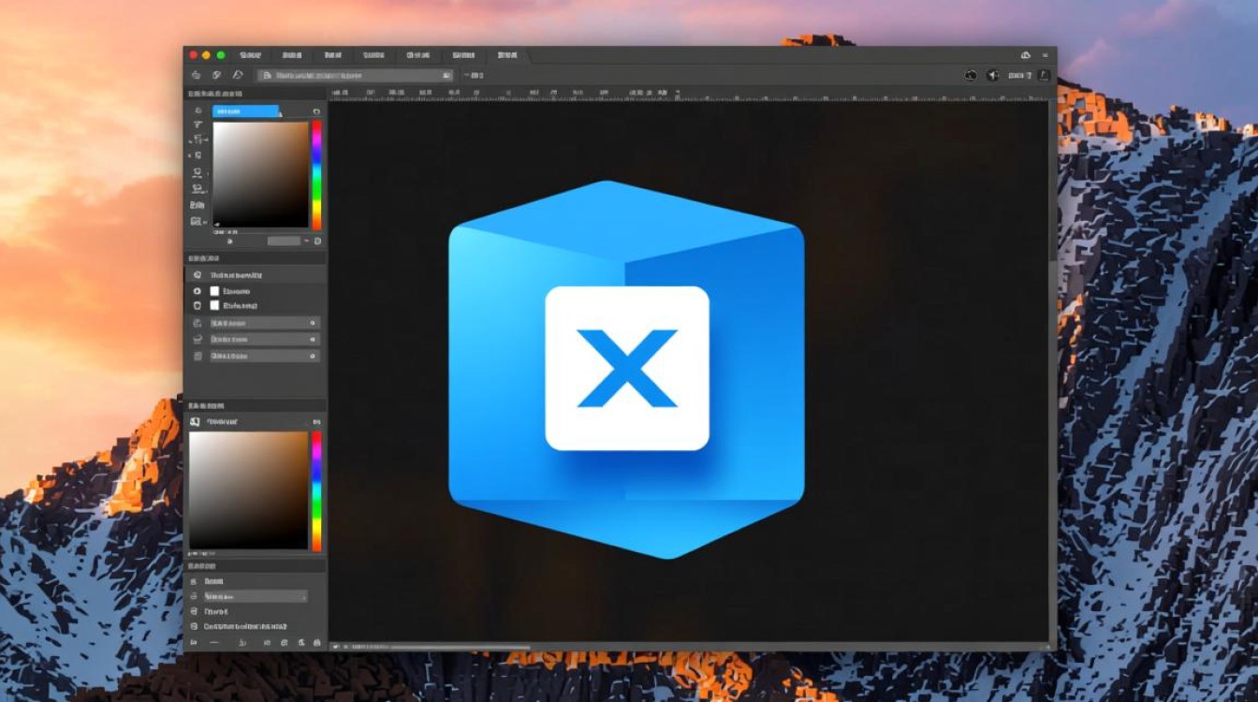Viewport: 1258px width, 702px height.
Task: Click the megaphone icon in the top-right toolbar
Action: [x=993, y=75]
